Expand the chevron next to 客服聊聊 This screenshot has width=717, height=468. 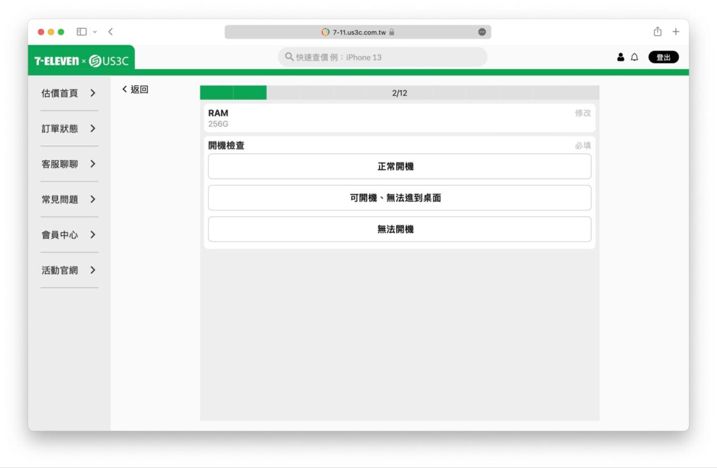(93, 164)
